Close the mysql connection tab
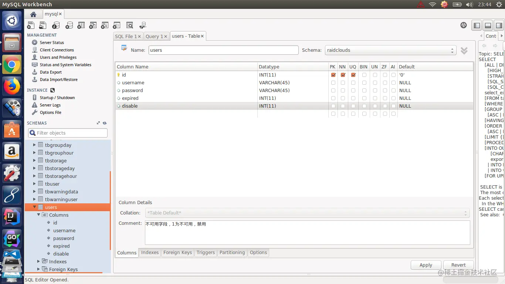Image resolution: width=505 pixels, height=284 pixels. click(60, 14)
